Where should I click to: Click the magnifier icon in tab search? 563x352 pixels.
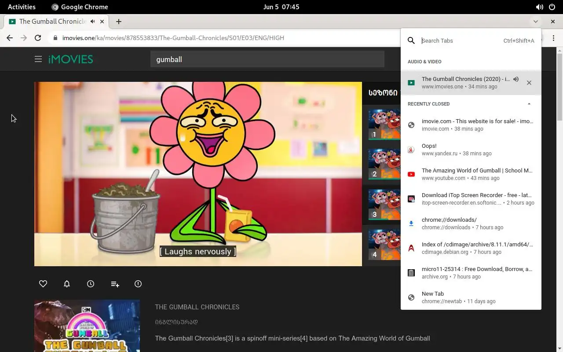tap(411, 40)
